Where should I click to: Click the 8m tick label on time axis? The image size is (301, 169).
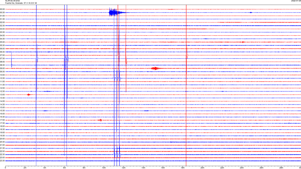pos(84,168)
